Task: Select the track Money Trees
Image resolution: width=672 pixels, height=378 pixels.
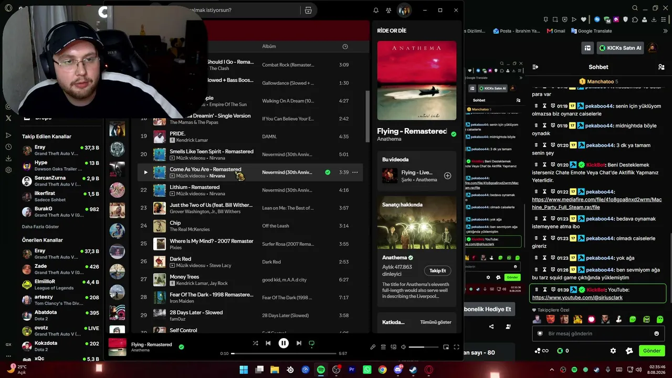Action: 184,277
